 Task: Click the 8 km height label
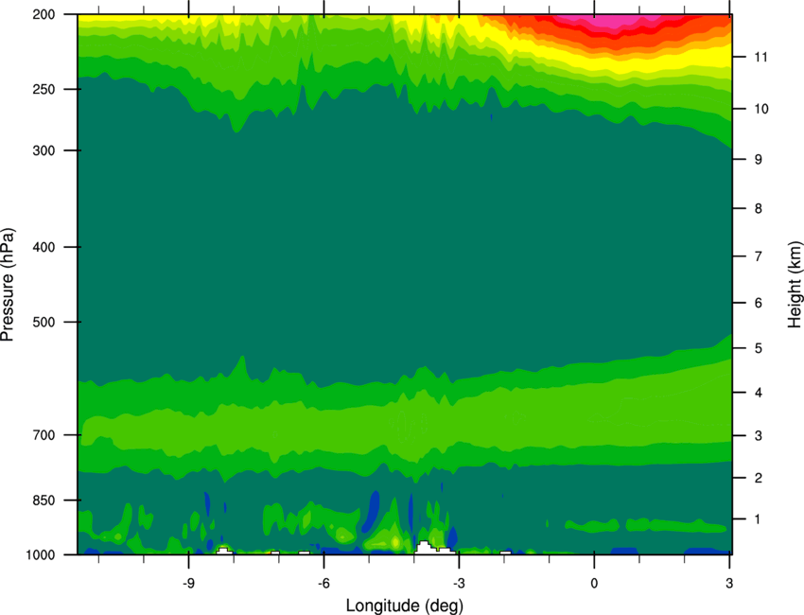[x=759, y=209]
